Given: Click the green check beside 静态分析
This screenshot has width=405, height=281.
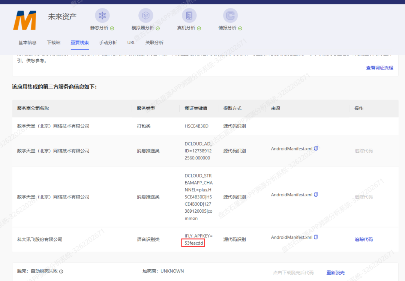Looking at the screenshot, I should (x=112, y=28).
